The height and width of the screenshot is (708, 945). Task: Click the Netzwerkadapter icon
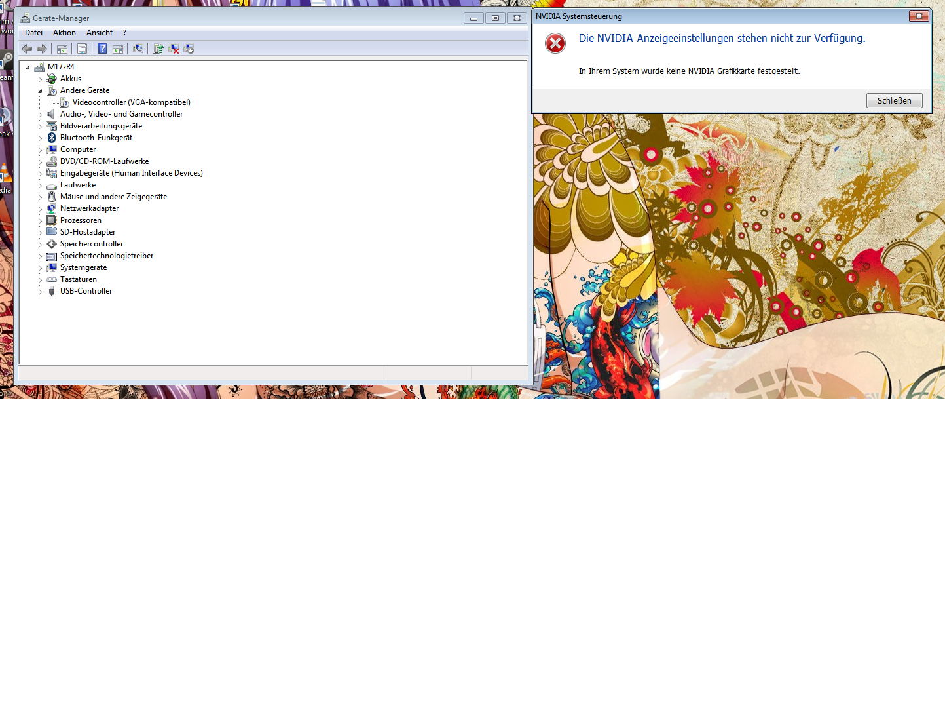[52, 208]
